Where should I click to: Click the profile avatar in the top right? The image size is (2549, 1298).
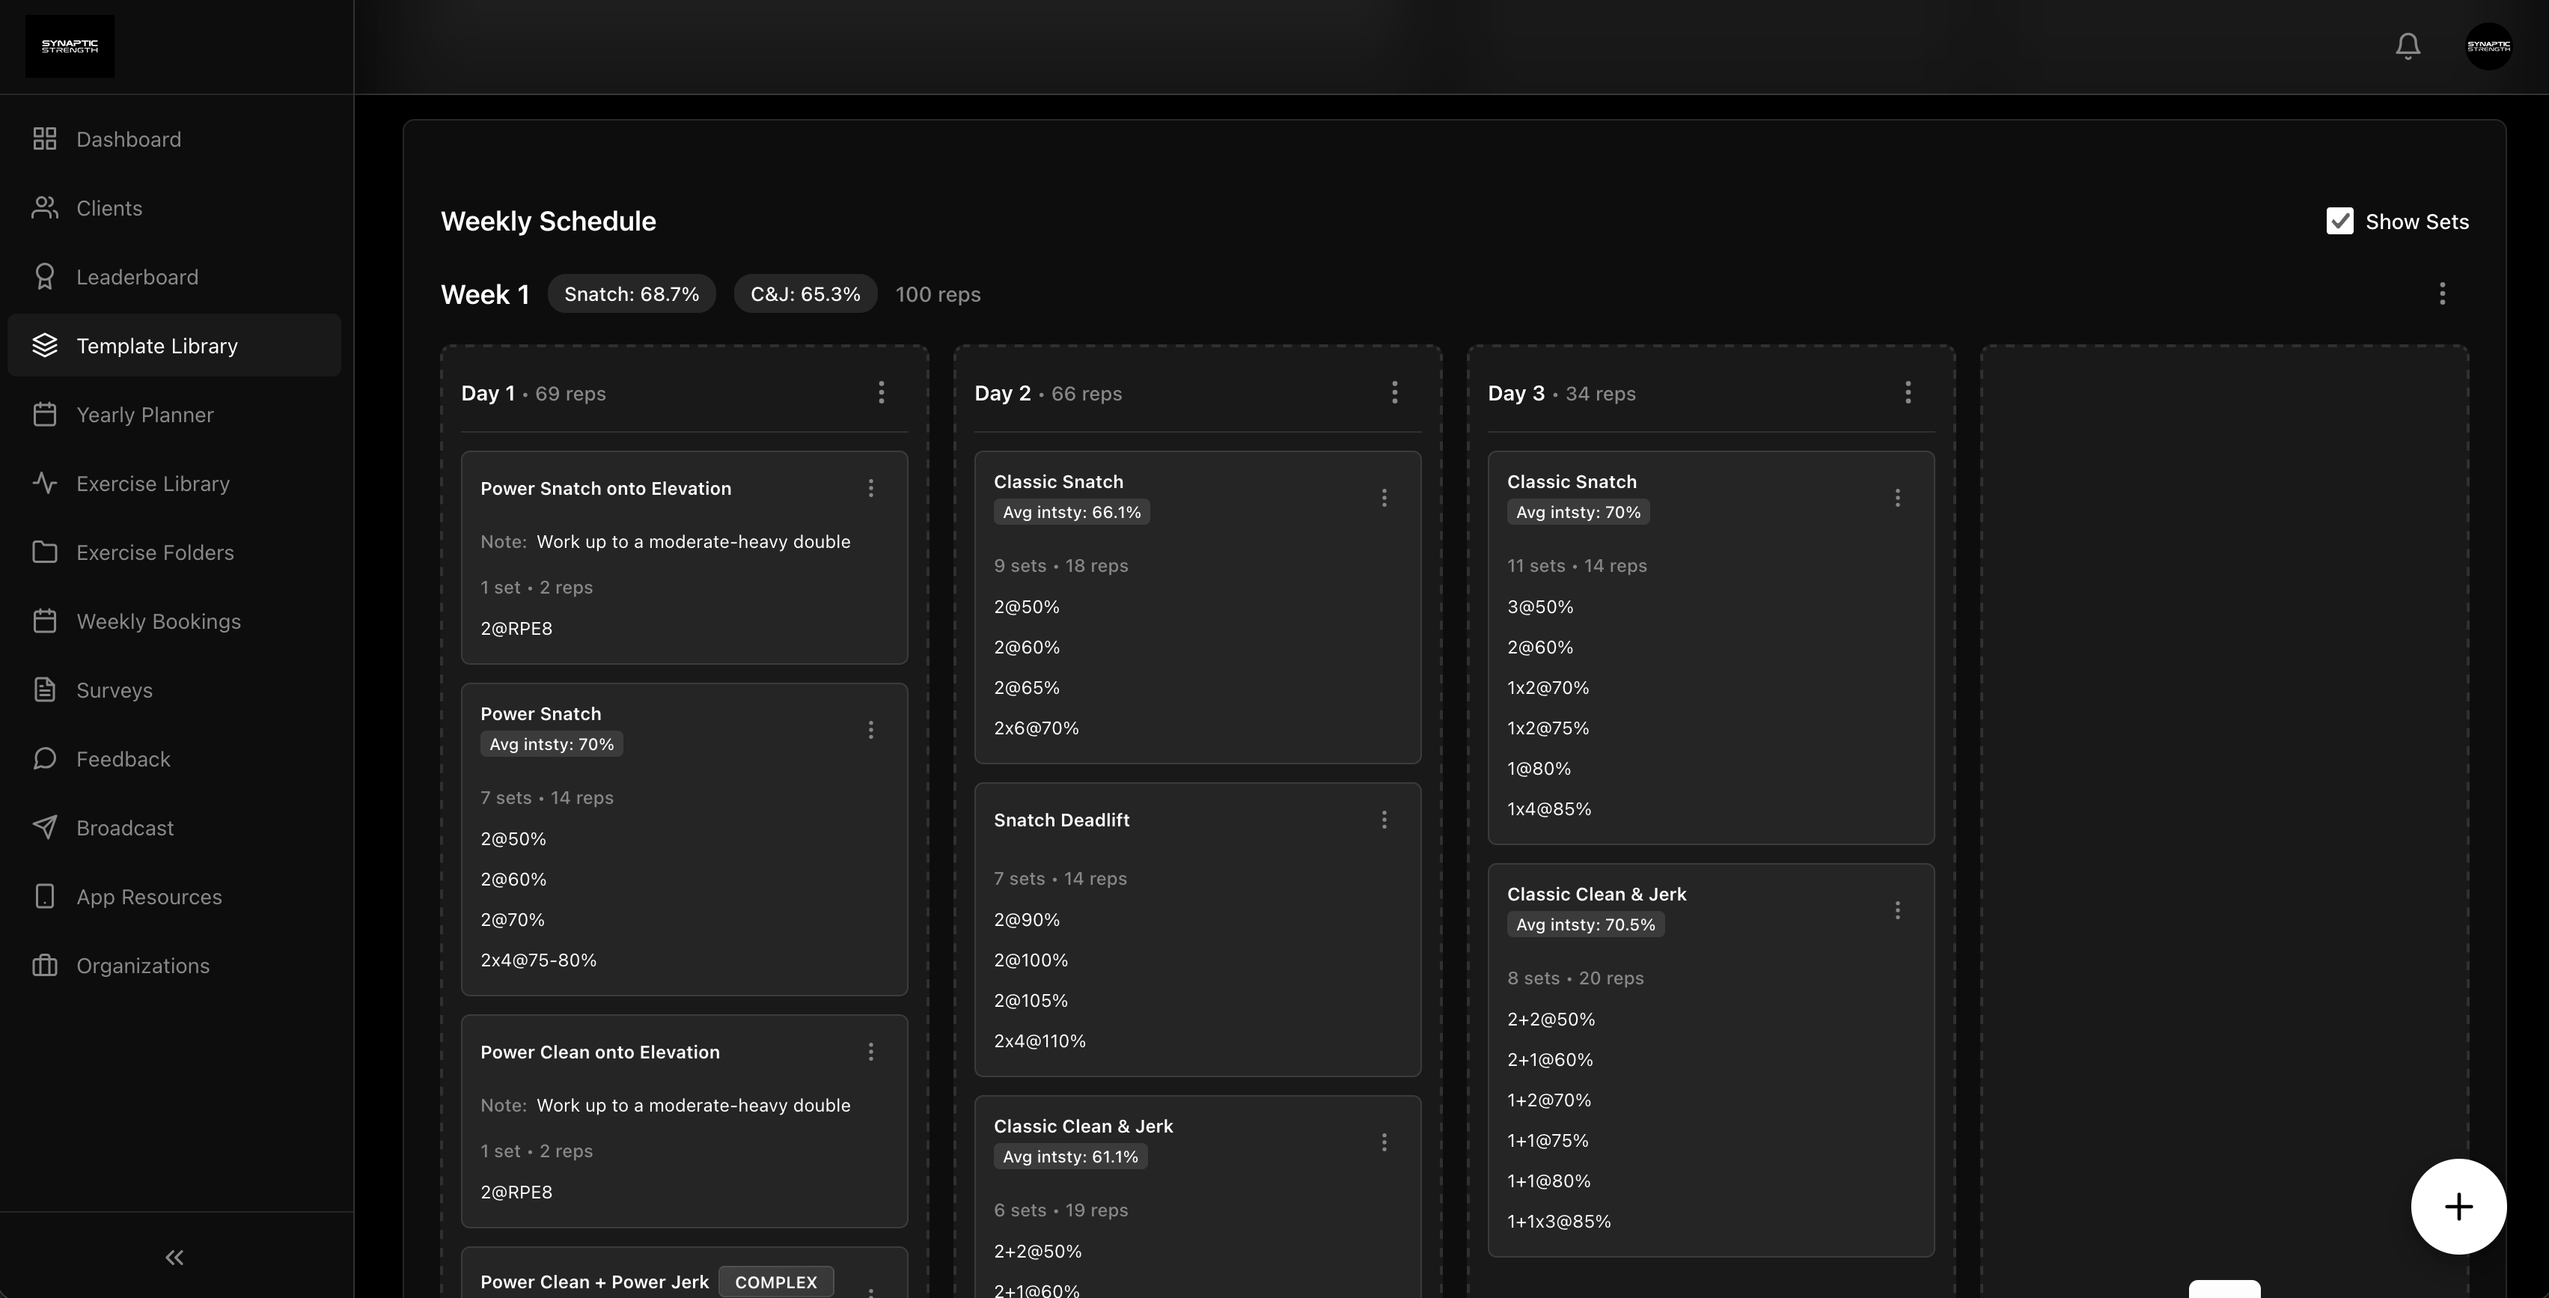tap(2490, 46)
